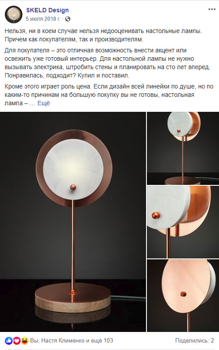219x350 pixels.
Task: Expand the post text with Ещё
Action: coord(44,103)
